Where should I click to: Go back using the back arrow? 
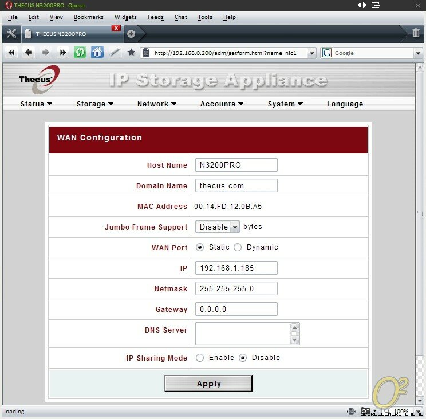coord(29,52)
